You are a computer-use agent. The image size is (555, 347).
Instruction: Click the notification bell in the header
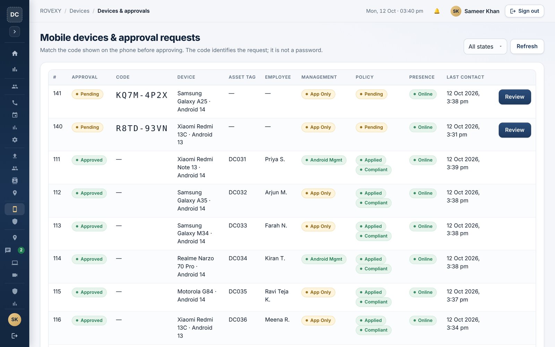[437, 11]
